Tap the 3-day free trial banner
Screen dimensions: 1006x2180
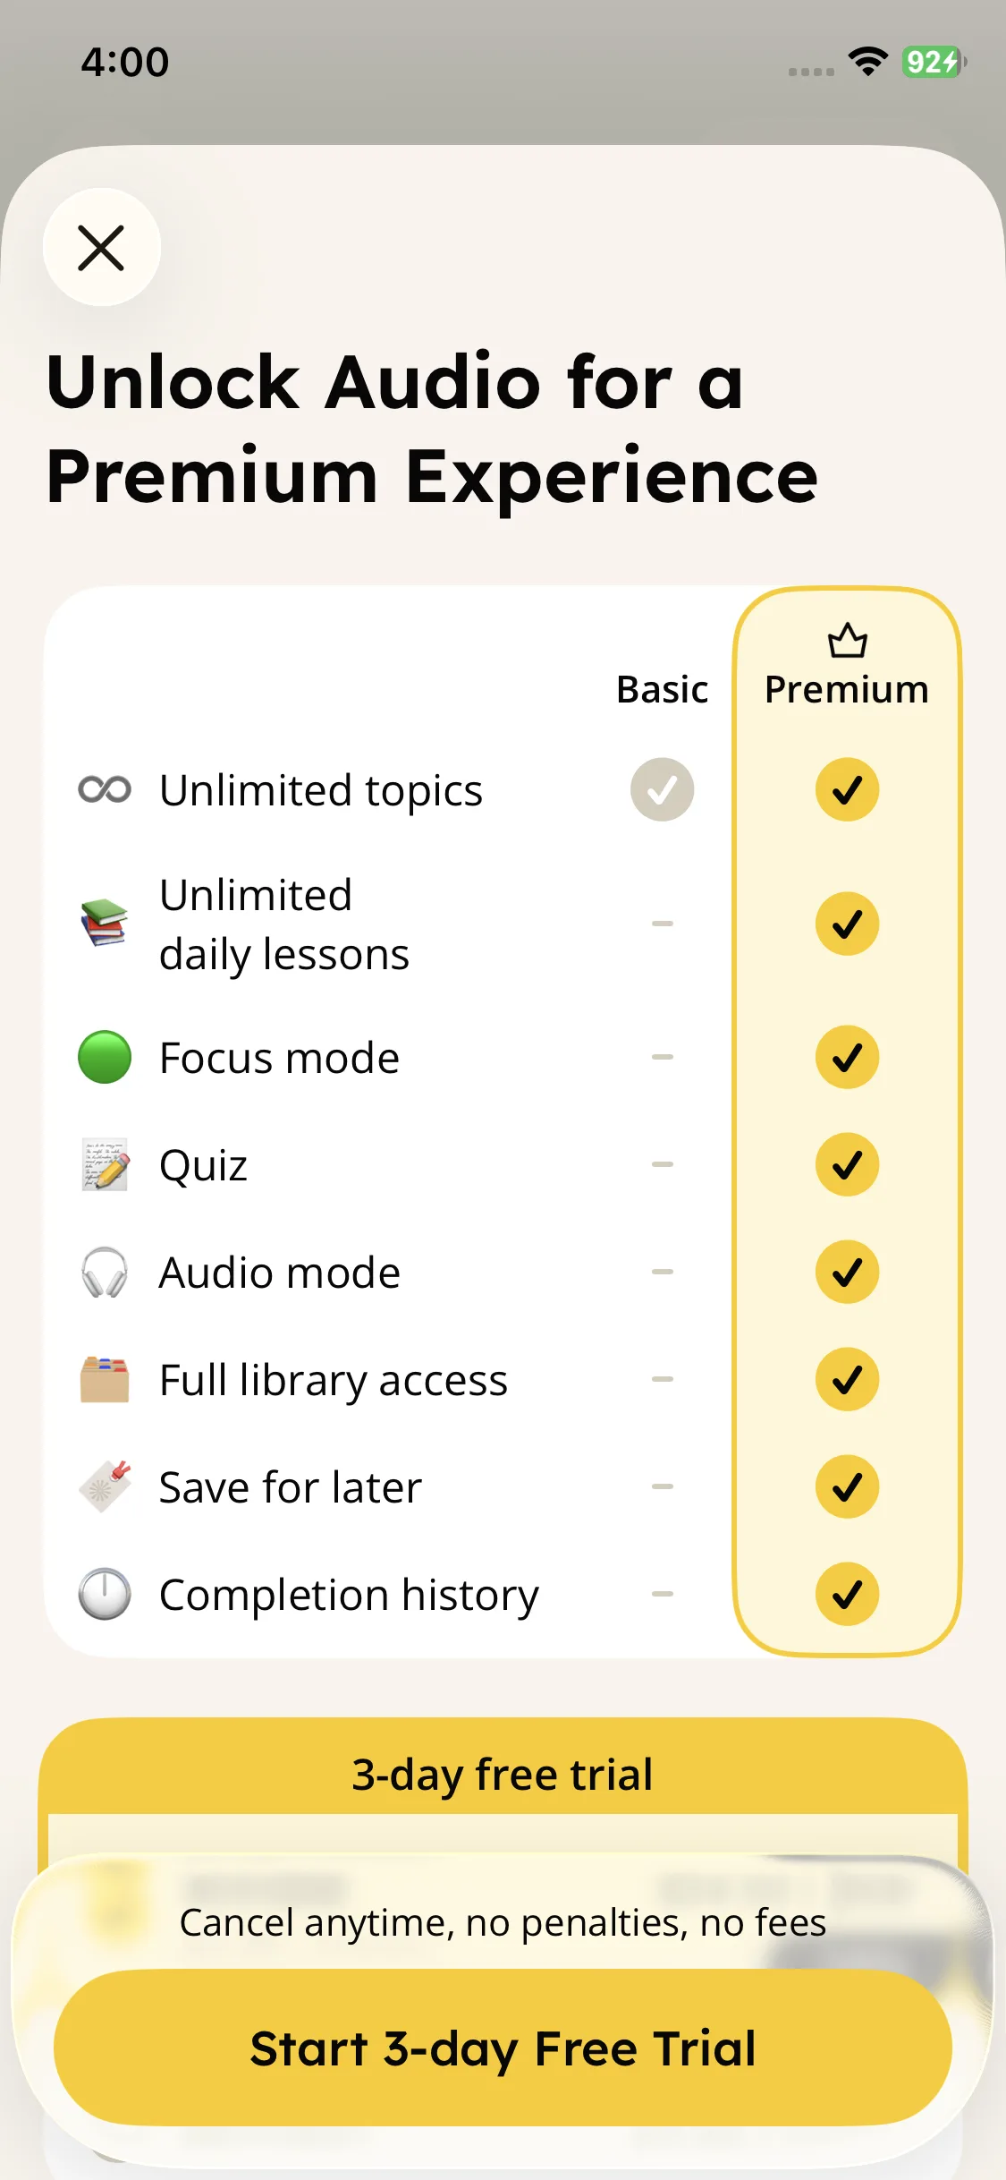503,1775
